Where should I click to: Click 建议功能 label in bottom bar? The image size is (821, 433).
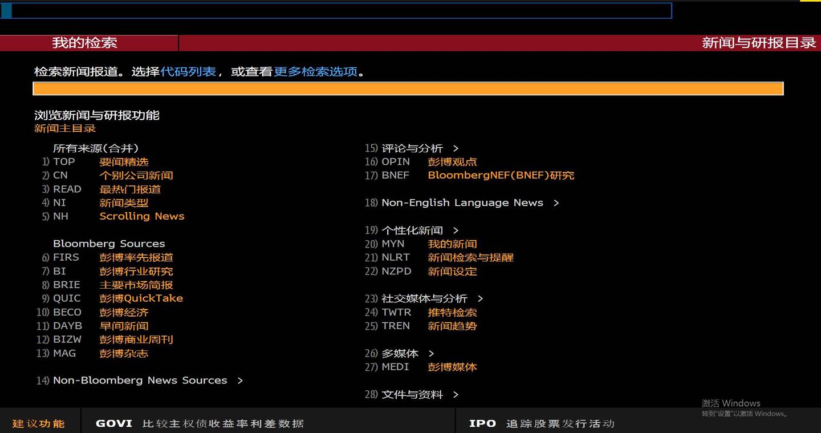[39, 423]
